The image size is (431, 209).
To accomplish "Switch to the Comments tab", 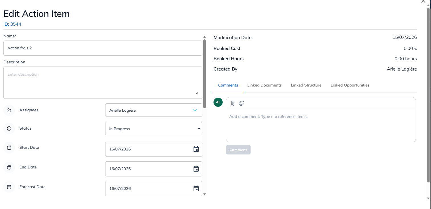I will (228, 85).
